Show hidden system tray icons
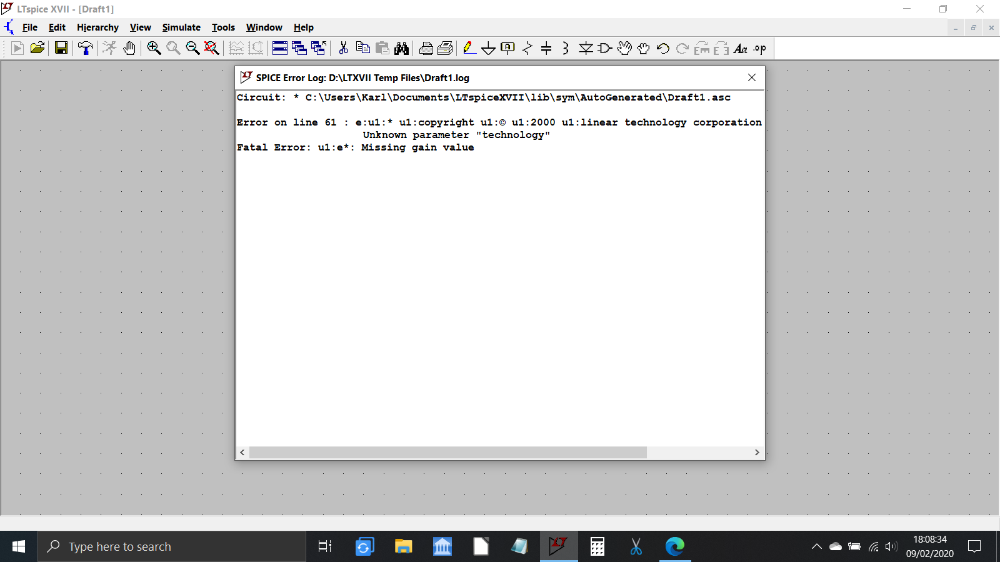 [x=816, y=546]
